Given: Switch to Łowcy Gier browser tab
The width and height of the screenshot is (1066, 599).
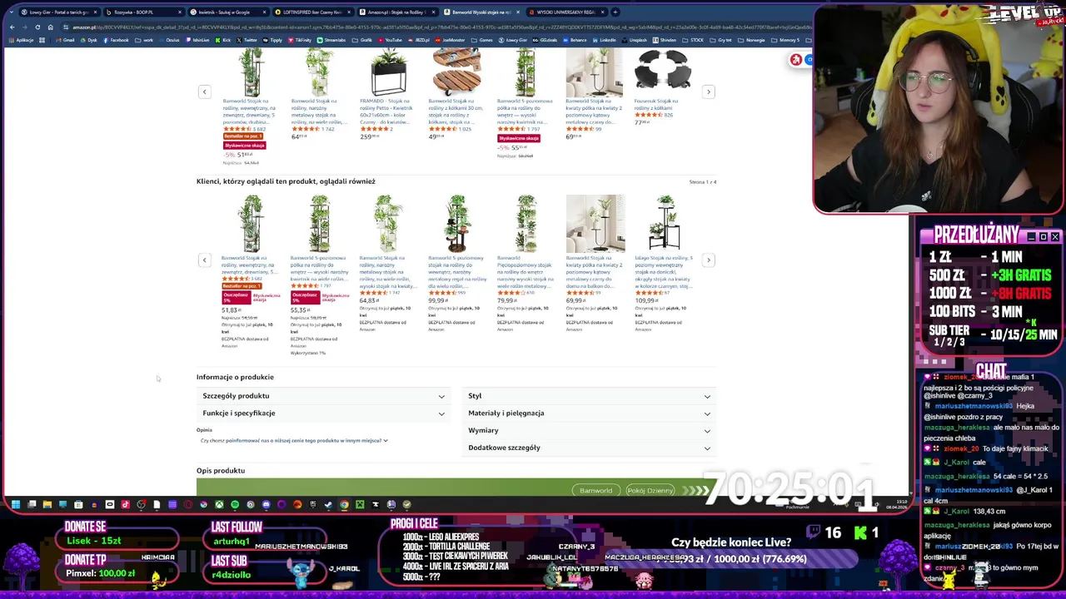Looking at the screenshot, I should click(58, 12).
